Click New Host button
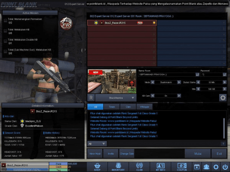Viewport: 230px width, 172px height. (x=95, y=154)
